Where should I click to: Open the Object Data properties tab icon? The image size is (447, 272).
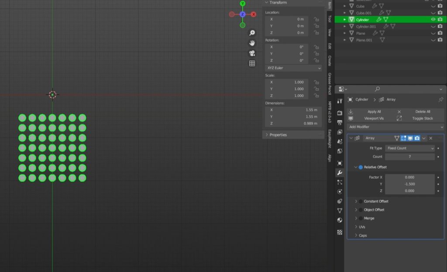click(x=340, y=210)
